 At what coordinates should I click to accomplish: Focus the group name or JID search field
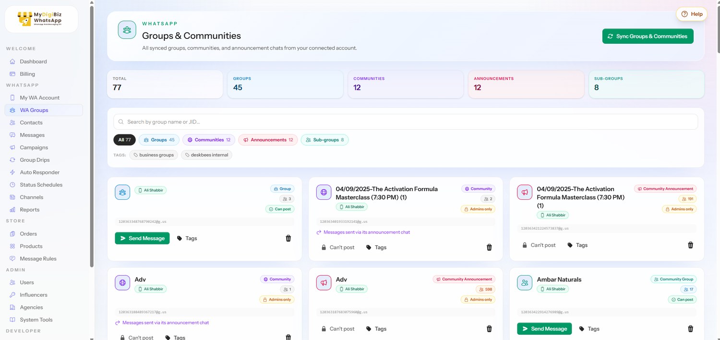(406, 122)
